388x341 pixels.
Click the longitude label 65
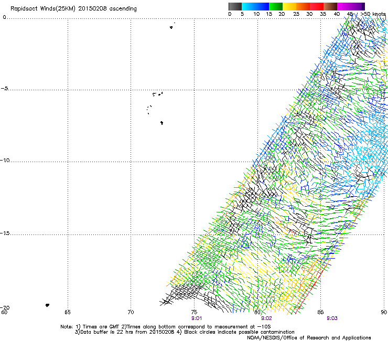(x=68, y=312)
